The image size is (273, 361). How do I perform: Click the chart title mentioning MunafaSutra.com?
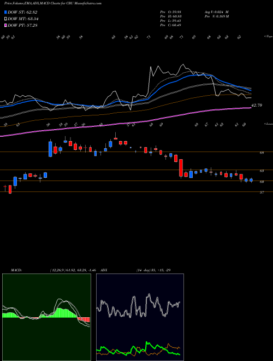click(53, 3)
